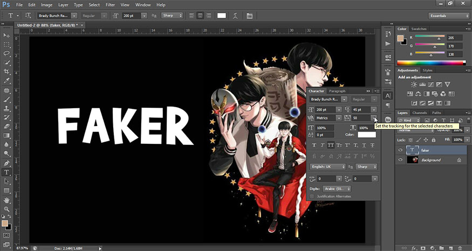Select the Horizontal Type tool
Screen dimensions: 472x251
pos(6,172)
